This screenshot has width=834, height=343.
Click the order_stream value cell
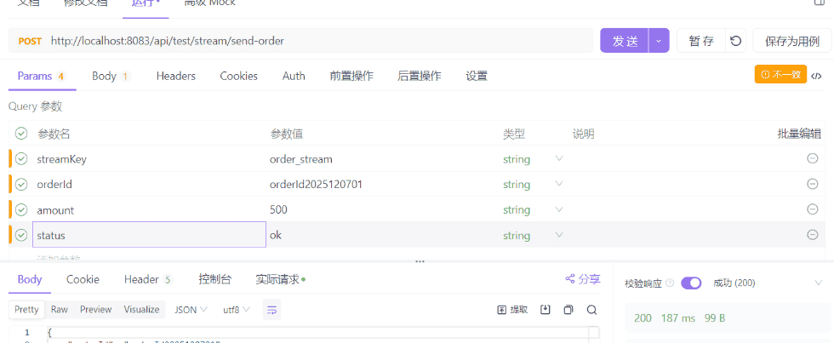click(x=382, y=159)
